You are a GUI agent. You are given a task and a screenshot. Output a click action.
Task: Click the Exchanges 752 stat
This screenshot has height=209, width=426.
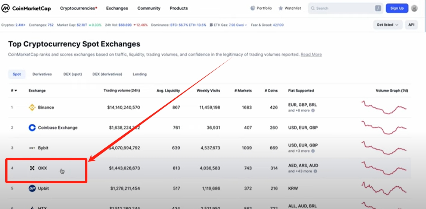click(x=41, y=25)
